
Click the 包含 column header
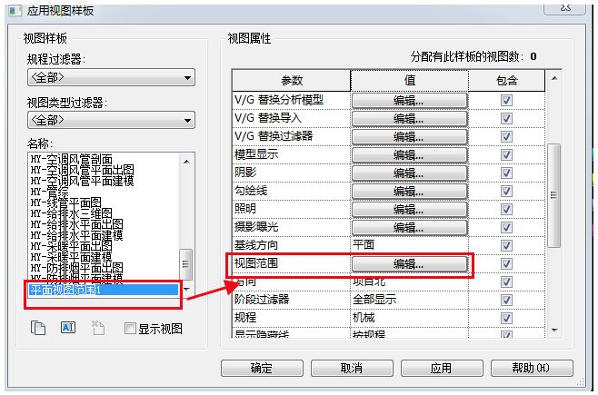507,81
